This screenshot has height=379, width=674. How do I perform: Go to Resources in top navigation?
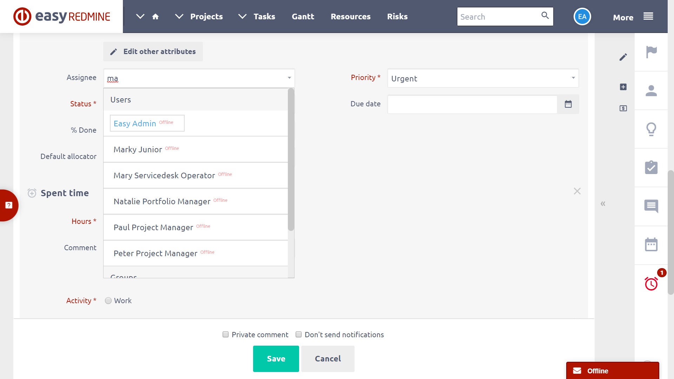coord(350,16)
